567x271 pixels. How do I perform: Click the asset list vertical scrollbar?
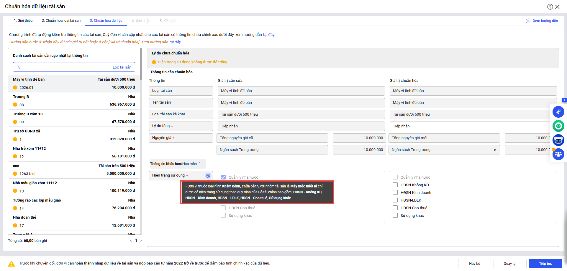pyautogui.click(x=141, y=141)
